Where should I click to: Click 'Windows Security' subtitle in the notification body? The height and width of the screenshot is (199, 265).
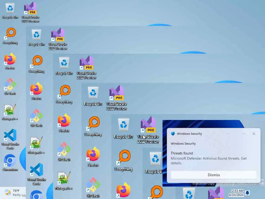point(183,144)
